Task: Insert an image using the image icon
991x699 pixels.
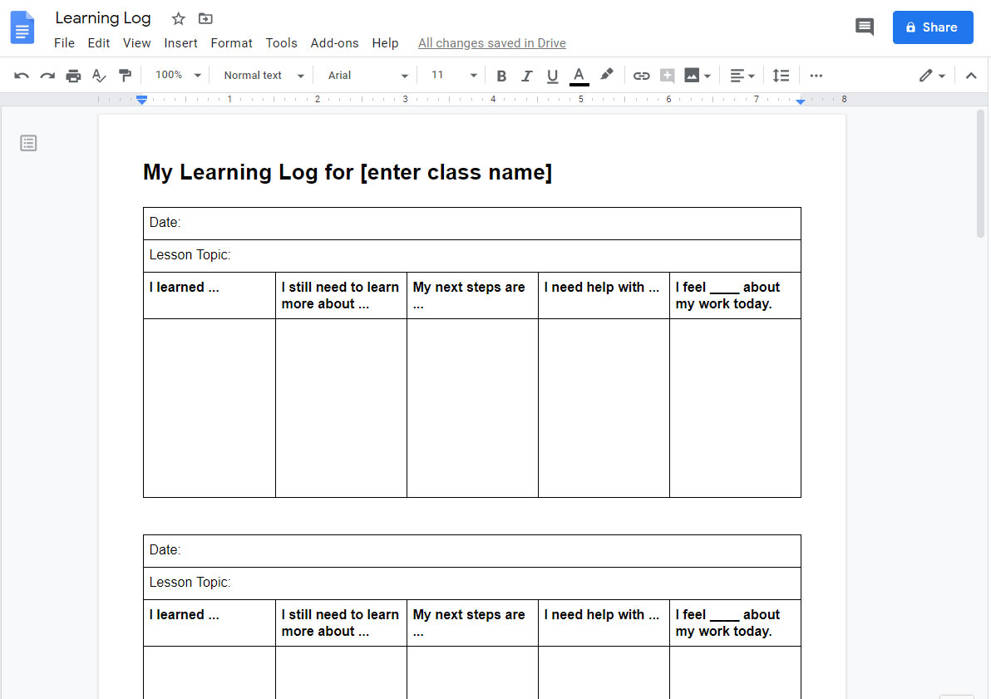Action: (693, 75)
